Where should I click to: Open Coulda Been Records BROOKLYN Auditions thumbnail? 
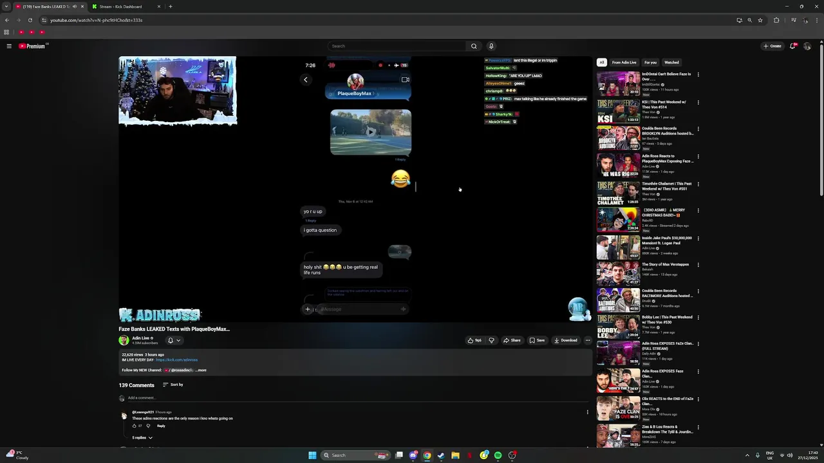pyautogui.click(x=618, y=138)
